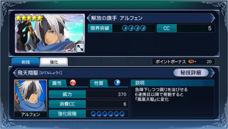Click the last 強化段階 blue orb

pyautogui.click(x=122, y=114)
